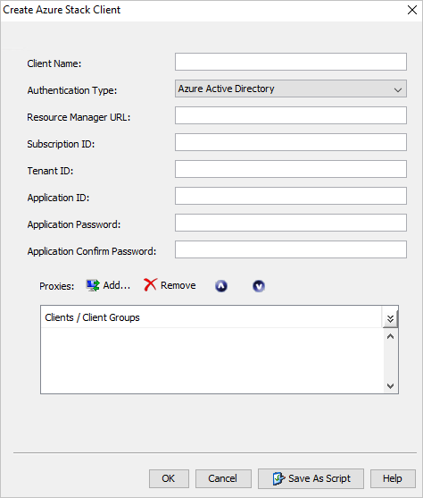The height and width of the screenshot is (498, 423).
Task: Click the Add proxies icon
Action: point(93,285)
